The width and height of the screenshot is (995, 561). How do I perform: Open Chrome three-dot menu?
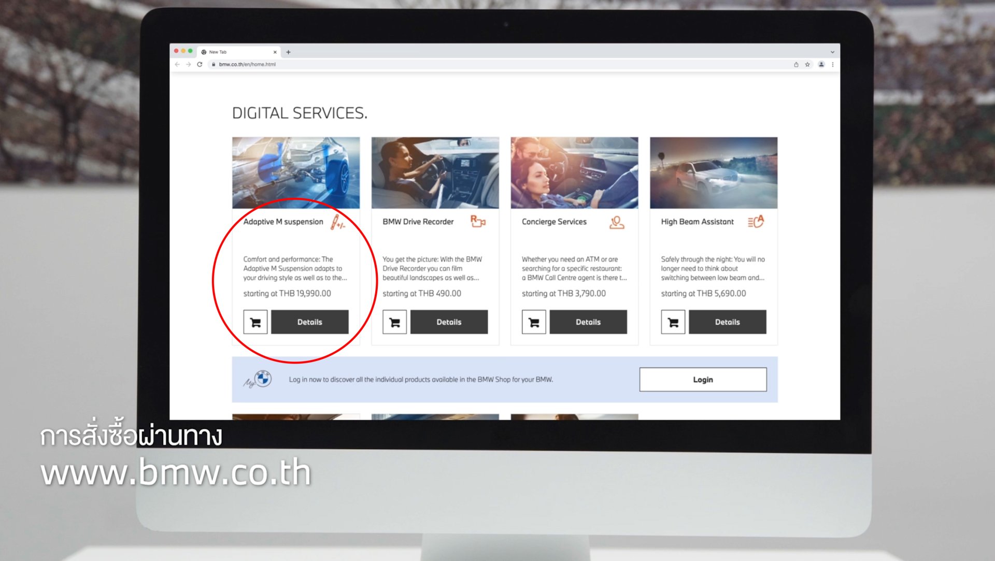[x=833, y=64]
